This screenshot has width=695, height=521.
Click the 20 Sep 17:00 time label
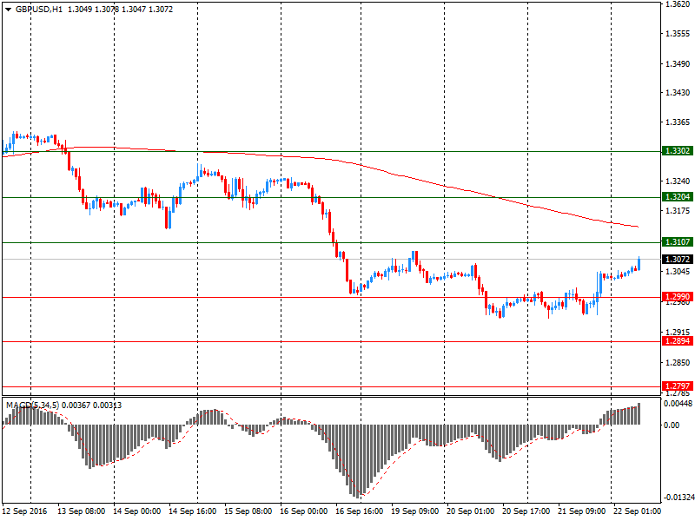[526, 511]
